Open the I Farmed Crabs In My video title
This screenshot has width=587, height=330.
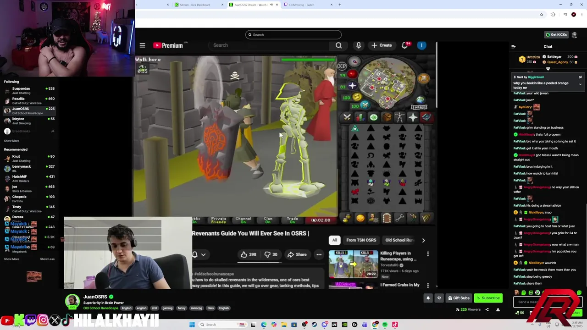click(400, 285)
